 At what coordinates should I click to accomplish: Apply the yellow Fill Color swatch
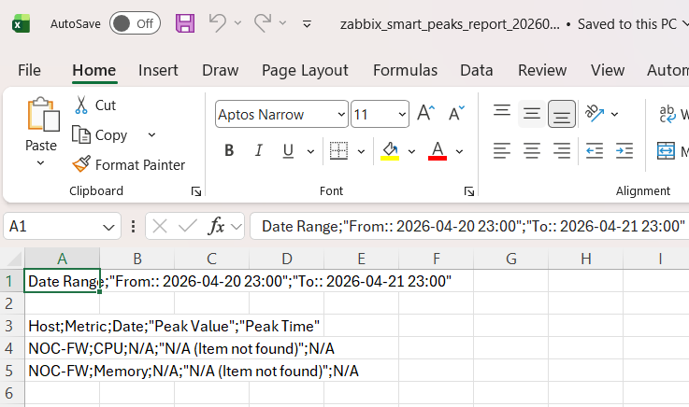click(390, 150)
